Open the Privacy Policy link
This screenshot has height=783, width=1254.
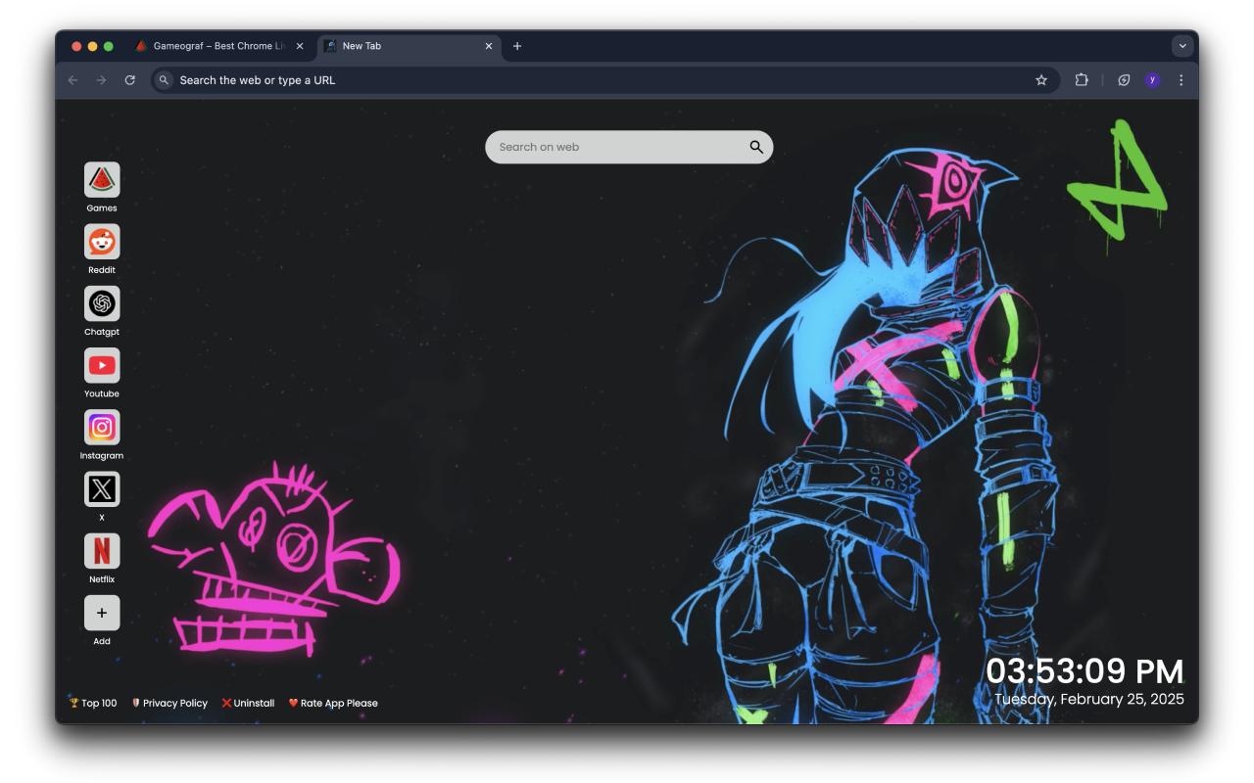coord(169,703)
